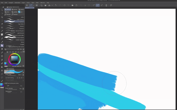Choose the Tiger Crown 2 brush

click(14, 20)
